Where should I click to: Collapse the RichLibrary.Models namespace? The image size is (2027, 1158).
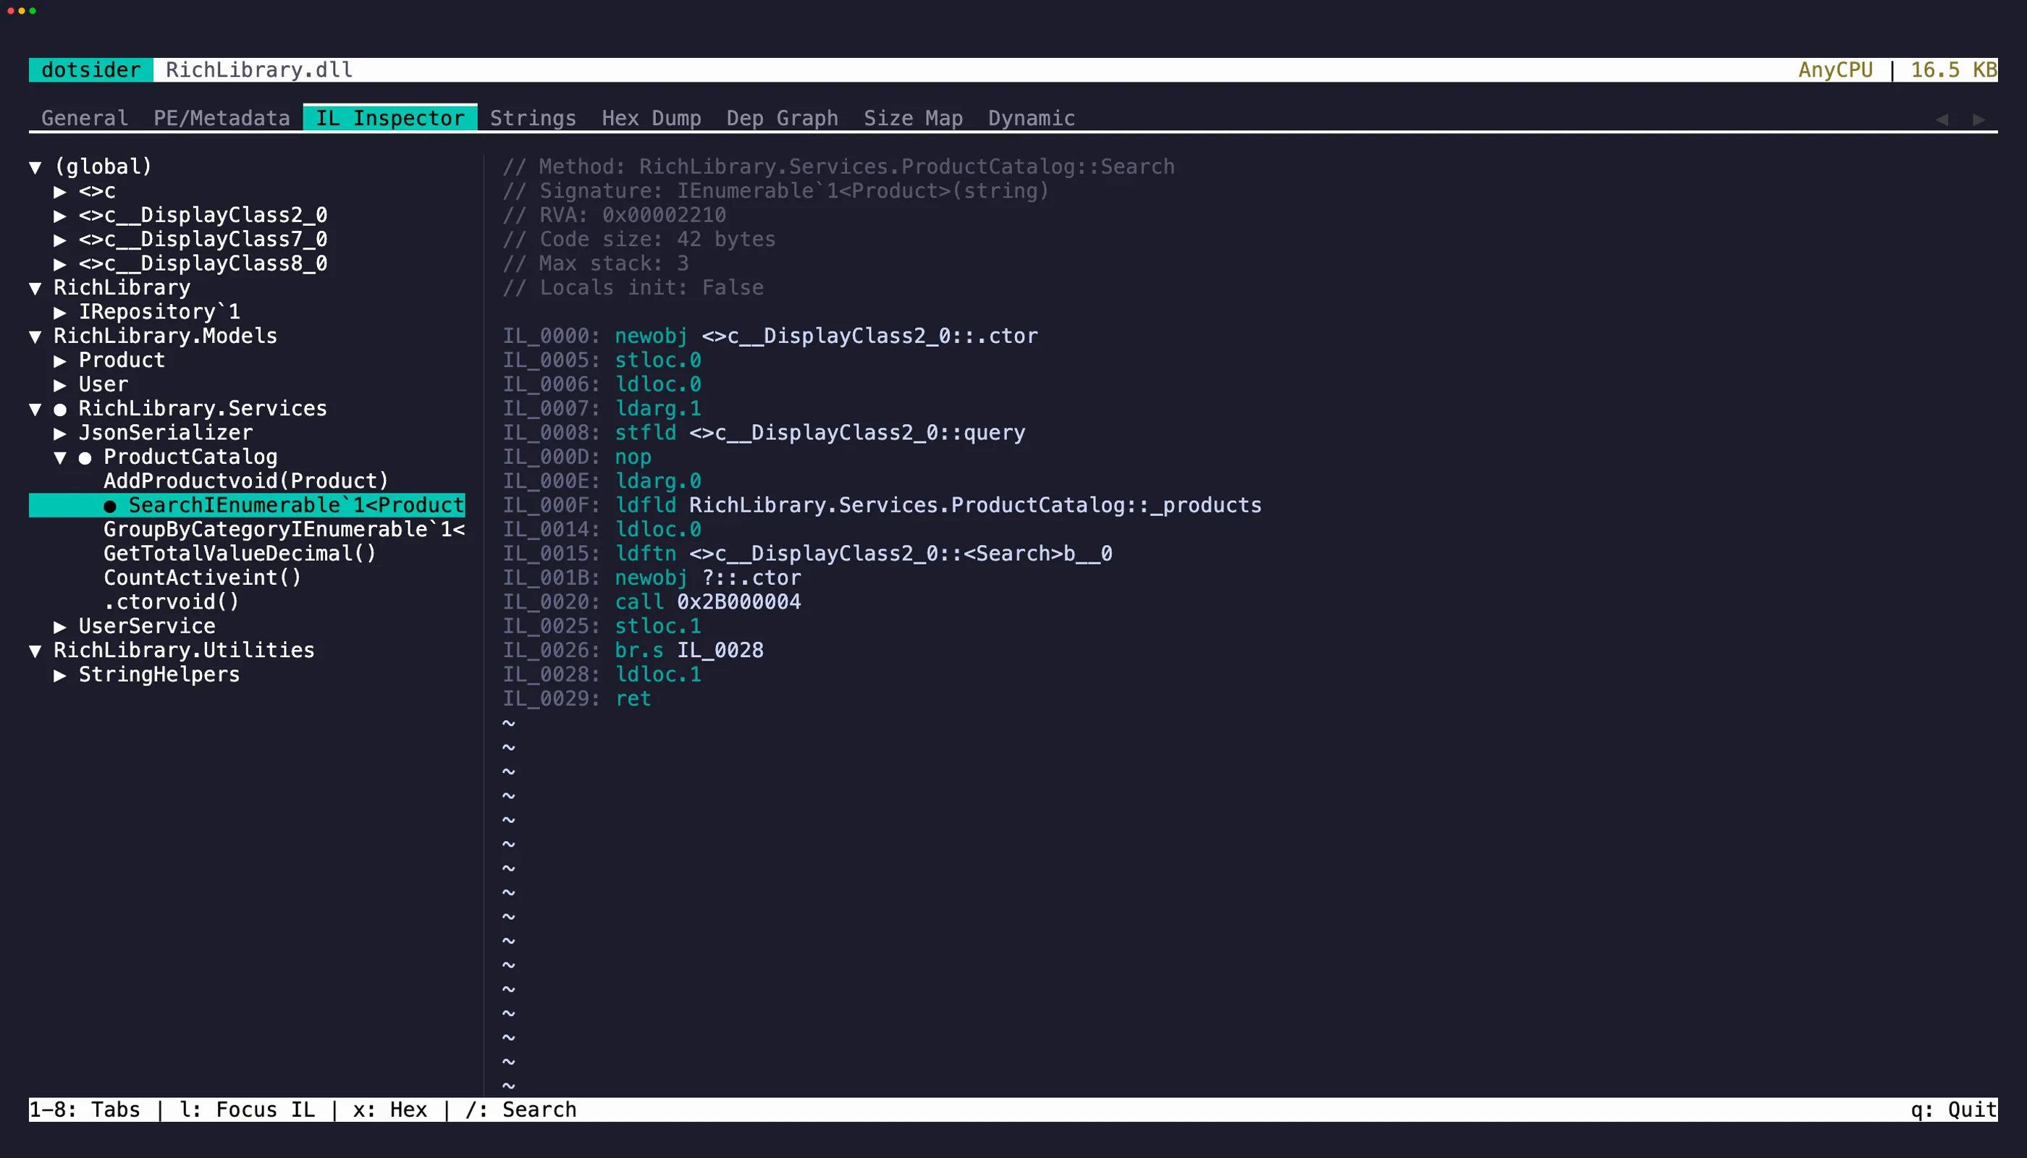pos(35,337)
